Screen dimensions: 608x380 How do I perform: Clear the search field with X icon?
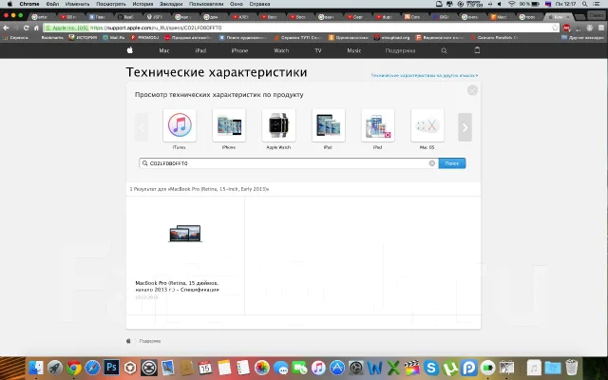pyautogui.click(x=432, y=163)
